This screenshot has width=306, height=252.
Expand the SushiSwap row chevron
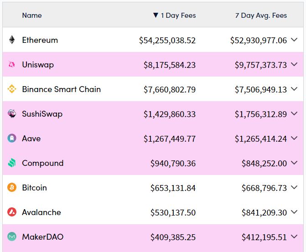[294, 114]
